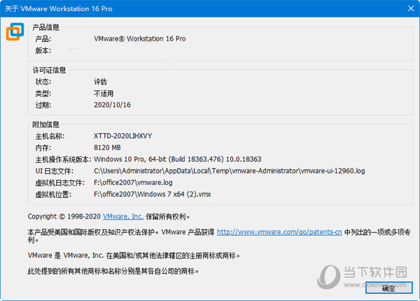Open the VMware, Inc. link

pos(123,216)
